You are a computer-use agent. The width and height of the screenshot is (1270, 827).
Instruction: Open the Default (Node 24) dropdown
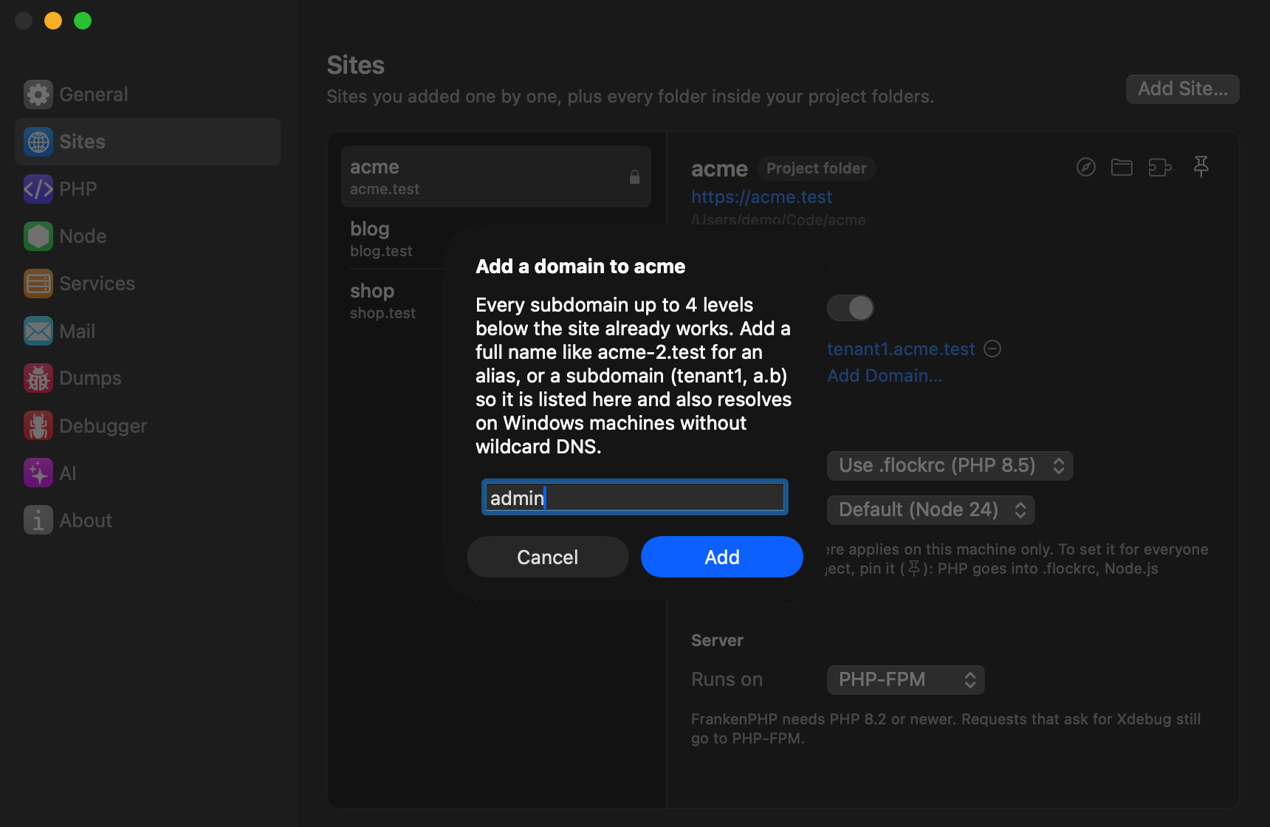click(931, 510)
